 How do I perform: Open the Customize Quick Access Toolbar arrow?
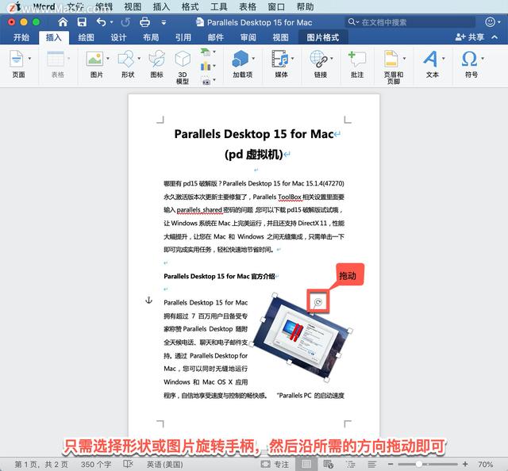click(x=164, y=22)
